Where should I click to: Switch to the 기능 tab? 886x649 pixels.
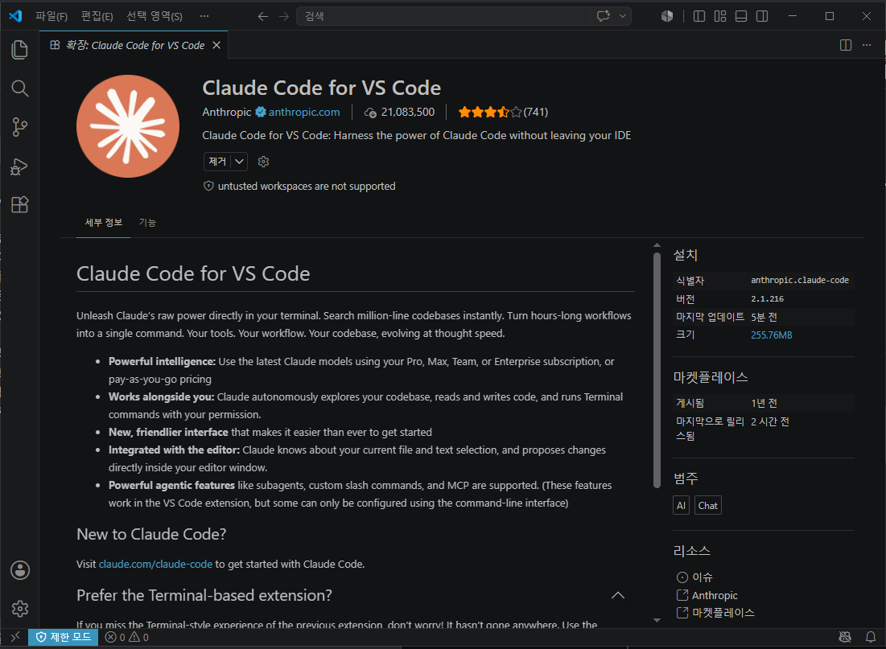(x=147, y=223)
